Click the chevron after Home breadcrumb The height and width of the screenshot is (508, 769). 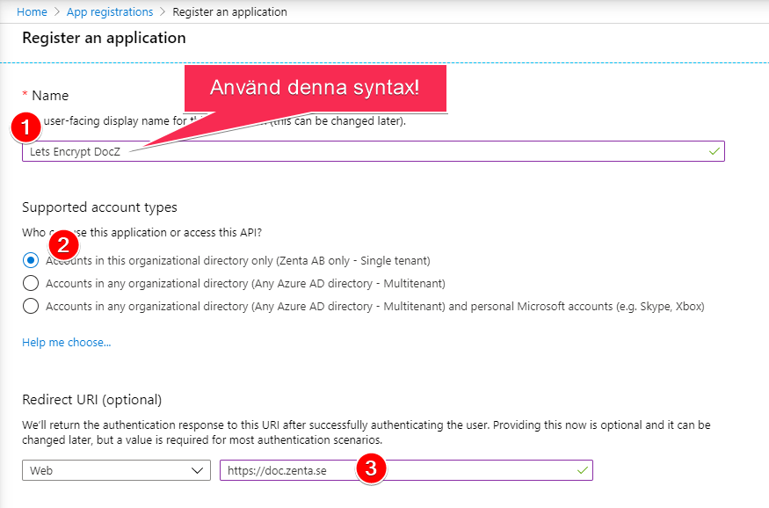[58, 11]
